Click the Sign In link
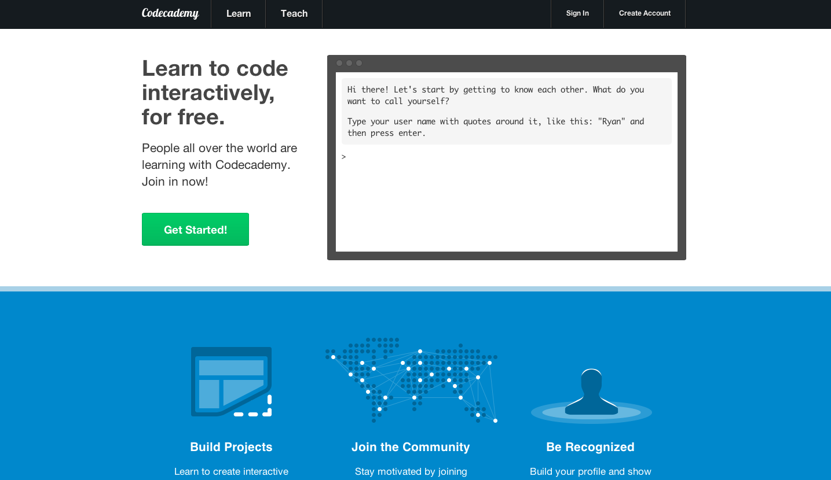 [577, 13]
